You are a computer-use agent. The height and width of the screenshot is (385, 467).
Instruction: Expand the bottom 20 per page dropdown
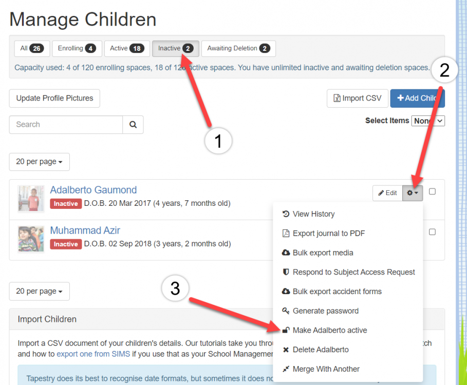tap(39, 291)
